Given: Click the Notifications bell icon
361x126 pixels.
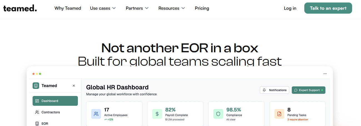Looking at the screenshot, I should coord(264,90).
